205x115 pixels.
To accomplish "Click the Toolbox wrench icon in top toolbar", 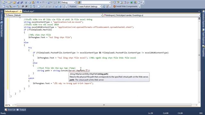I will (x=128, y=3).
